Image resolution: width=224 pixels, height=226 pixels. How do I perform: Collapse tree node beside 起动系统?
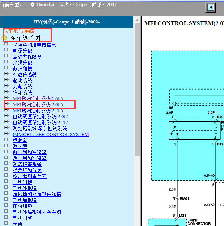click(6, 80)
